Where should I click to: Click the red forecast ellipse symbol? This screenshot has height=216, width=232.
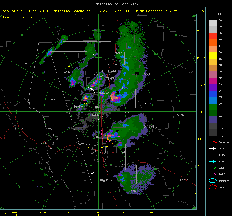(212, 187)
